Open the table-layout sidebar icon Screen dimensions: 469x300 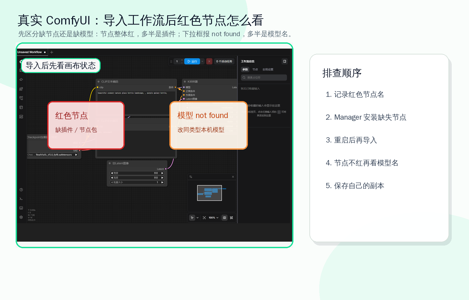pos(21,107)
